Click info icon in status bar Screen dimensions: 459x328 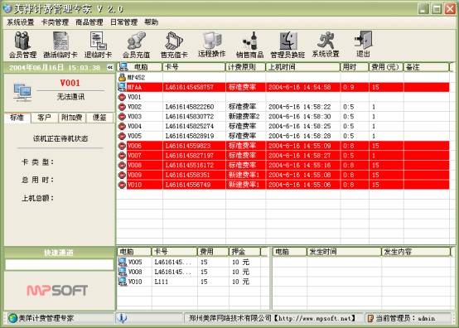(x=122, y=318)
